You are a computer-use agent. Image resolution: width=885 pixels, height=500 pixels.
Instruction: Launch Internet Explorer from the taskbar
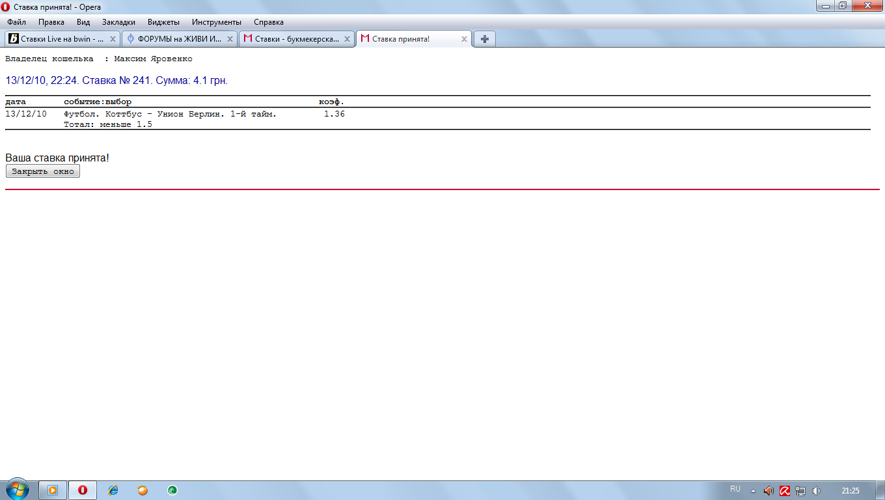(x=113, y=490)
